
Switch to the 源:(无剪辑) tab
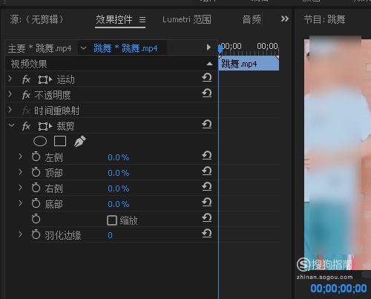[36, 19]
